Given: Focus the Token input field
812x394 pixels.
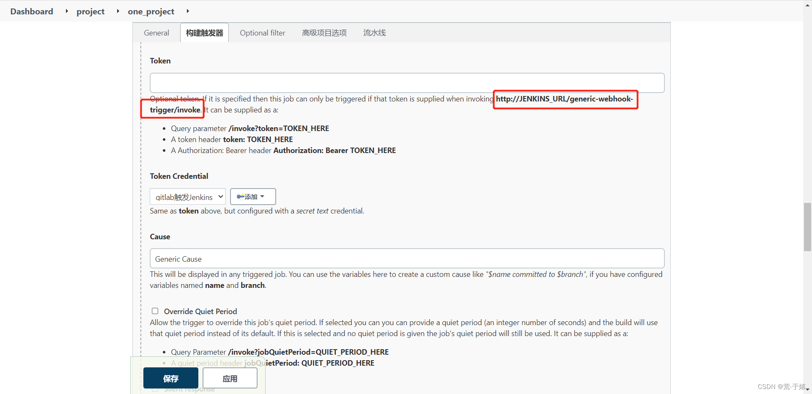Looking at the screenshot, I should [x=407, y=83].
